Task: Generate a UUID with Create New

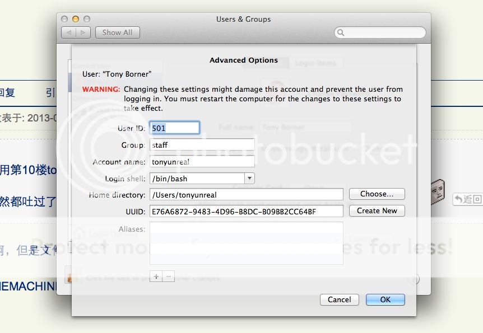Action: pyautogui.click(x=377, y=211)
